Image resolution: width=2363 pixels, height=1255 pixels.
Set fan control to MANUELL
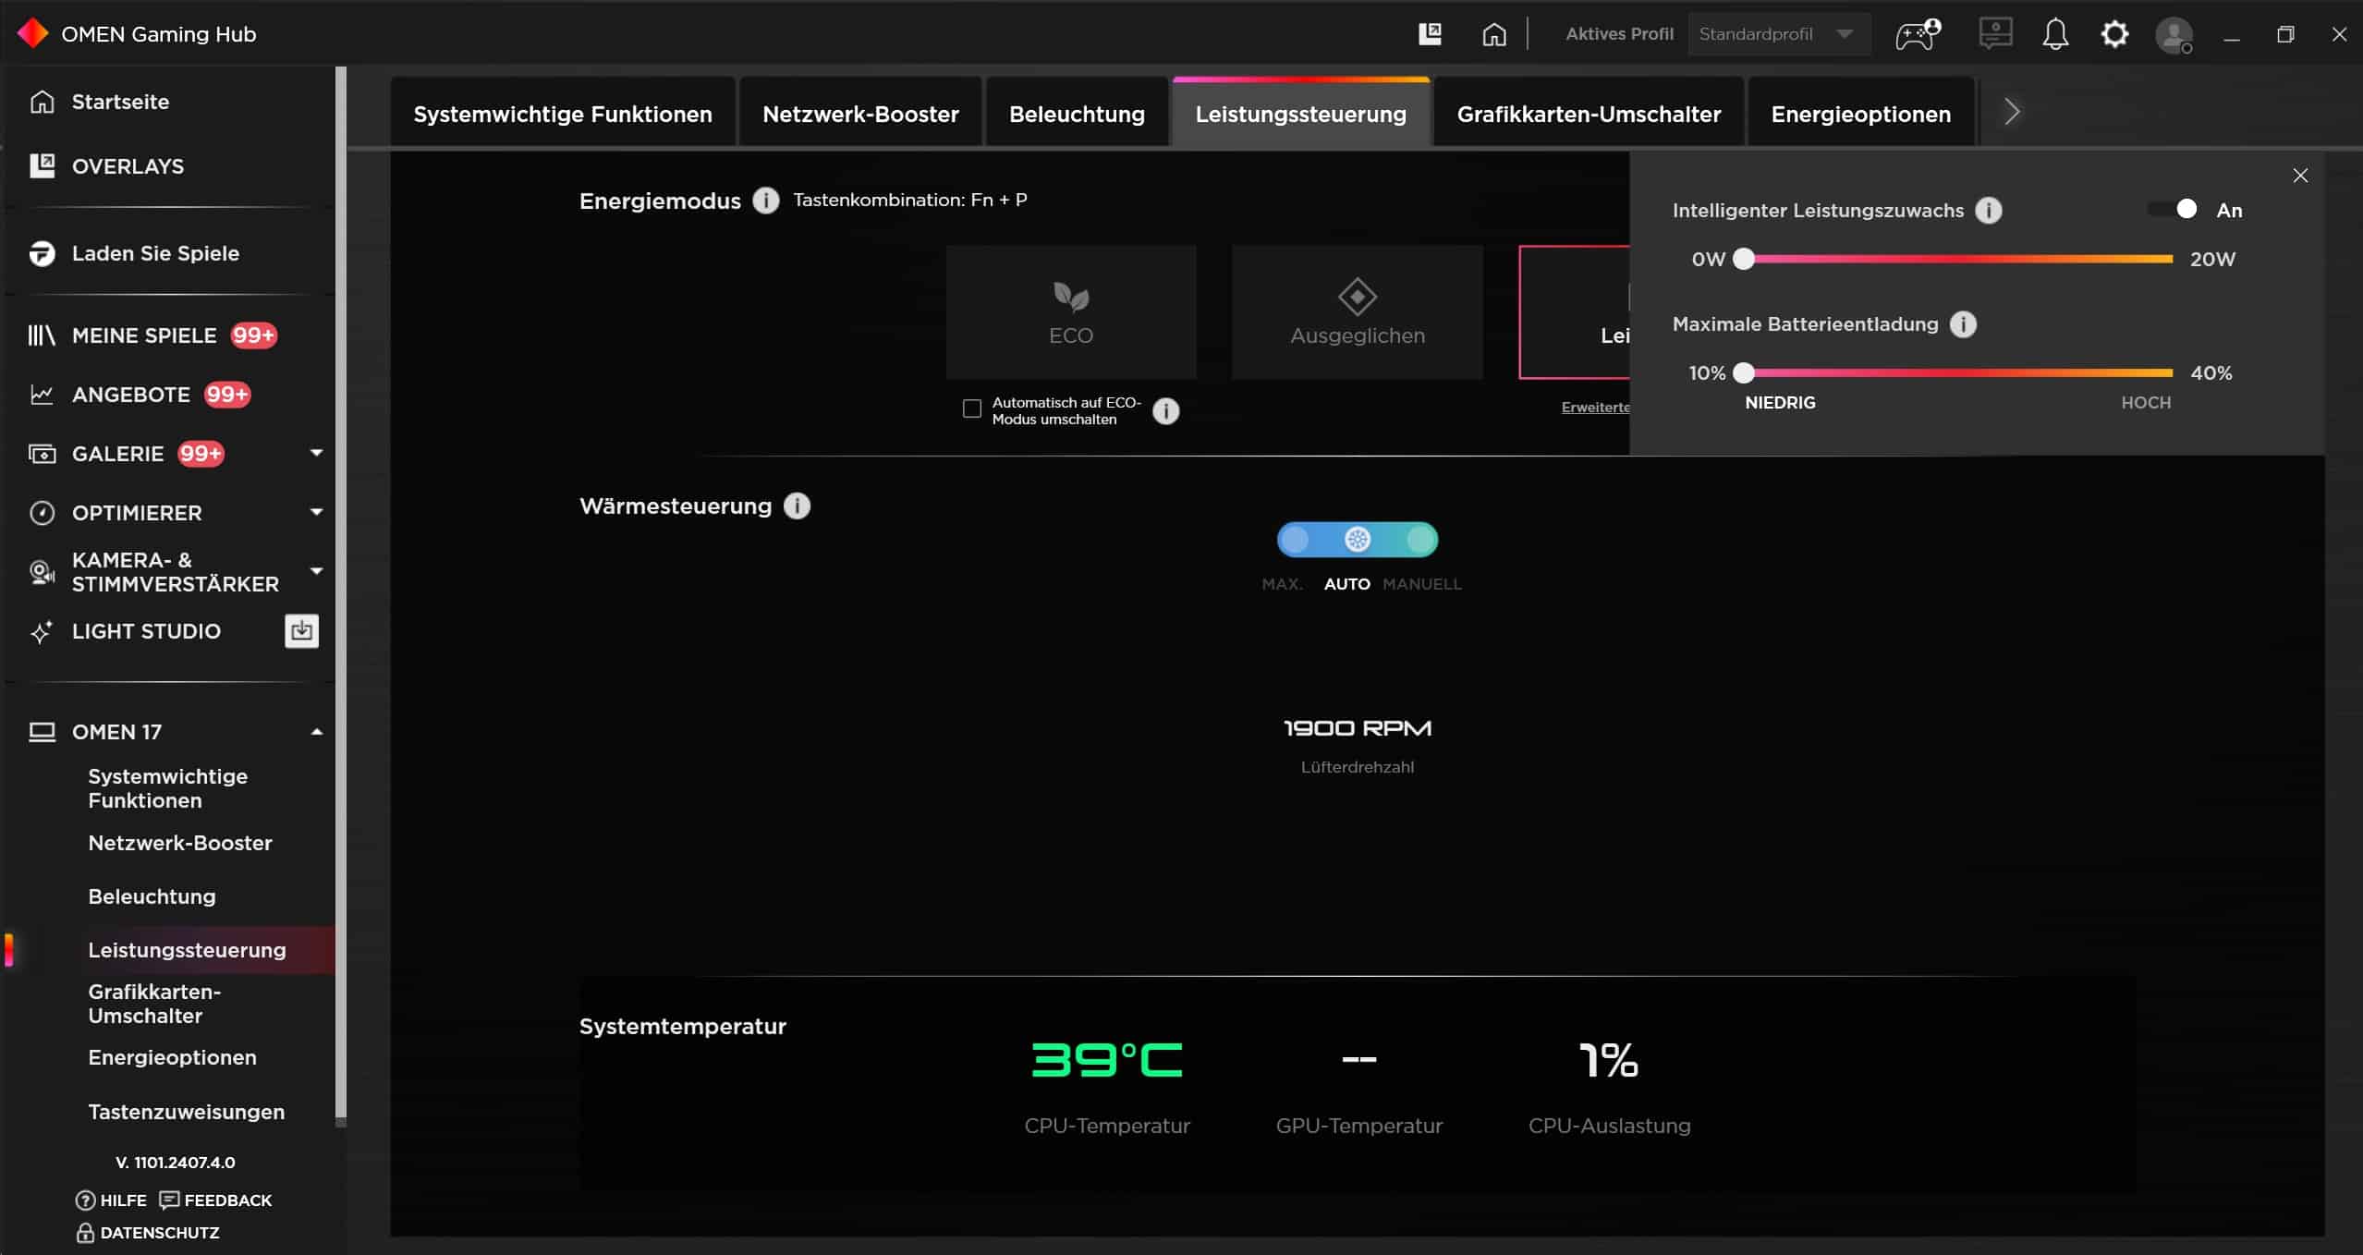(1420, 540)
